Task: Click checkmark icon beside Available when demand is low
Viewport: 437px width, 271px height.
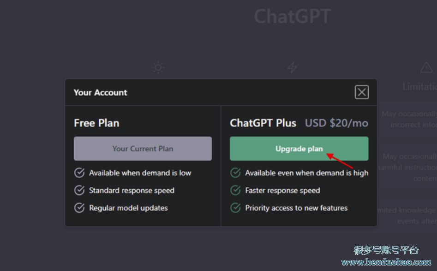Action: pos(79,173)
